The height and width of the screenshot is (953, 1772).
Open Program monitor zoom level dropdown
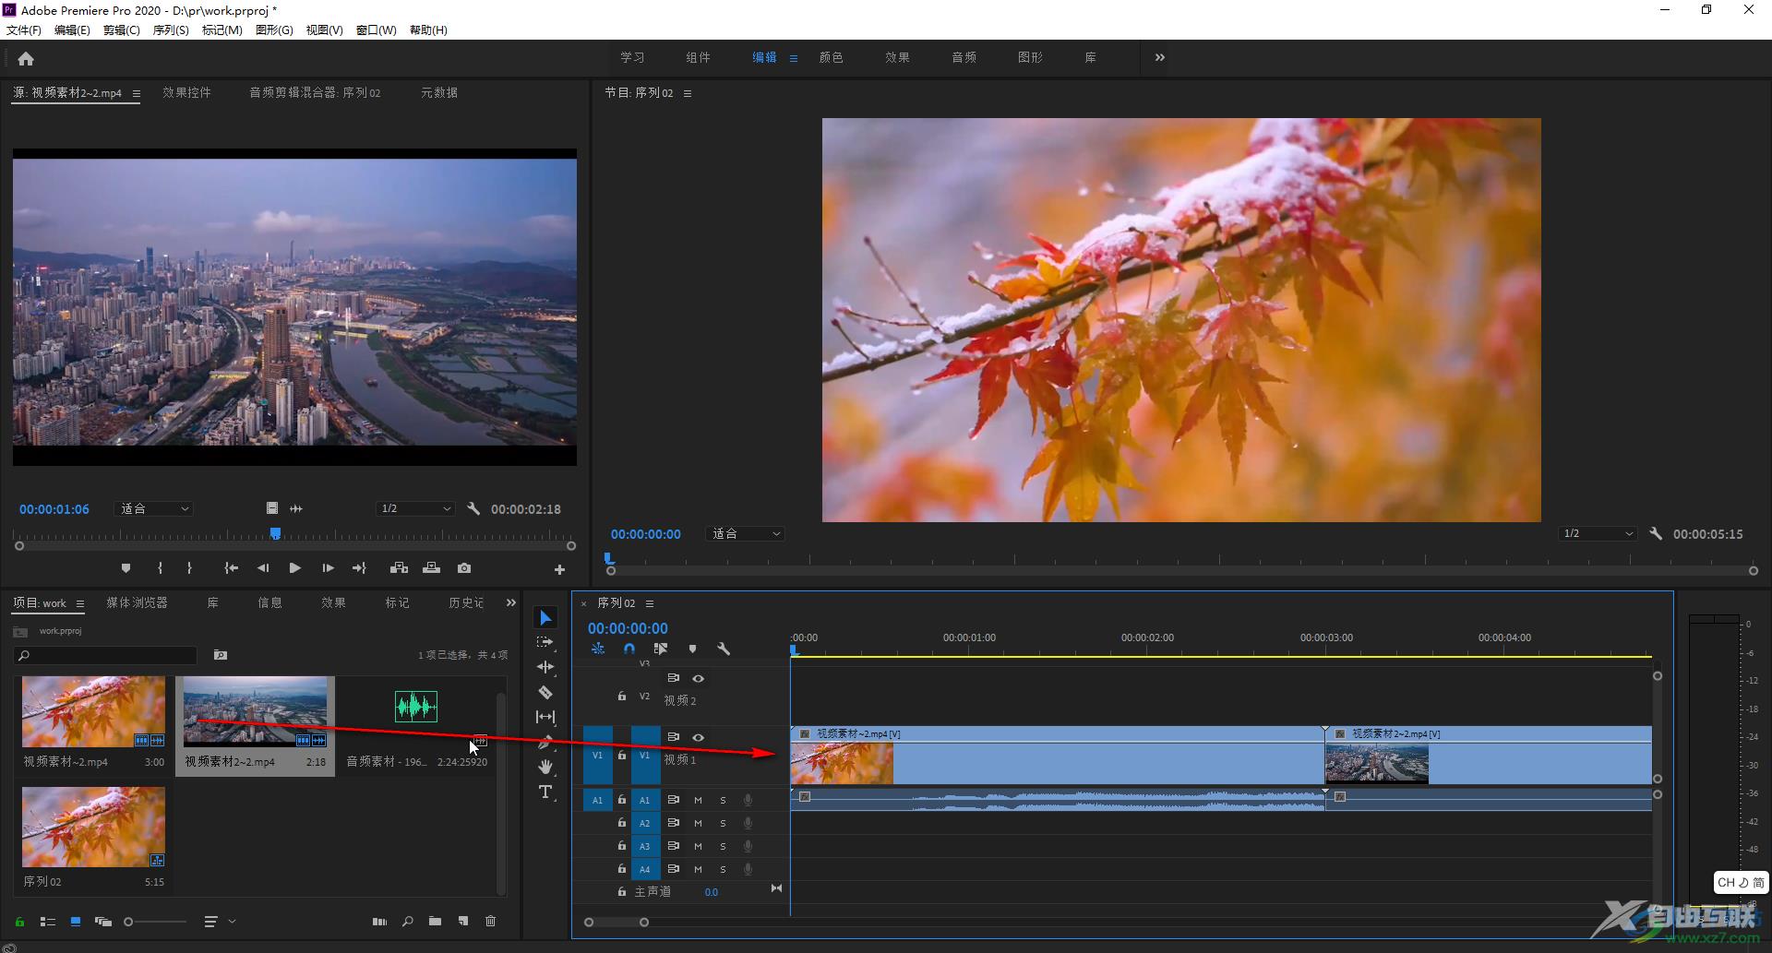pyautogui.click(x=746, y=533)
